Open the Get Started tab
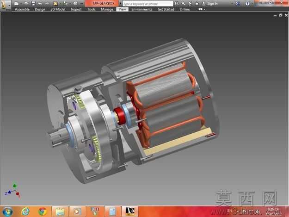This screenshot has height=217, width=289. pyautogui.click(x=166, y=9)
